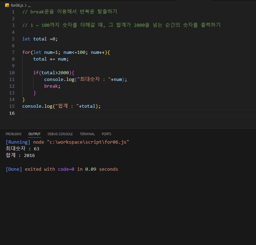Click the 'total += num;' line

(x=51, y=59)
